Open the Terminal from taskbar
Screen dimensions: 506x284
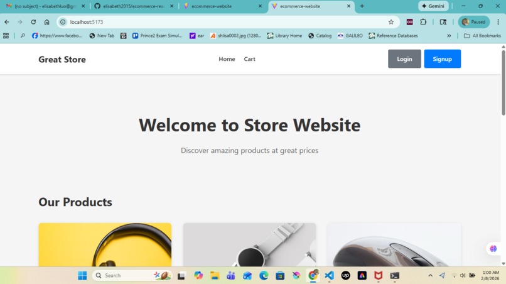[394, 276]
